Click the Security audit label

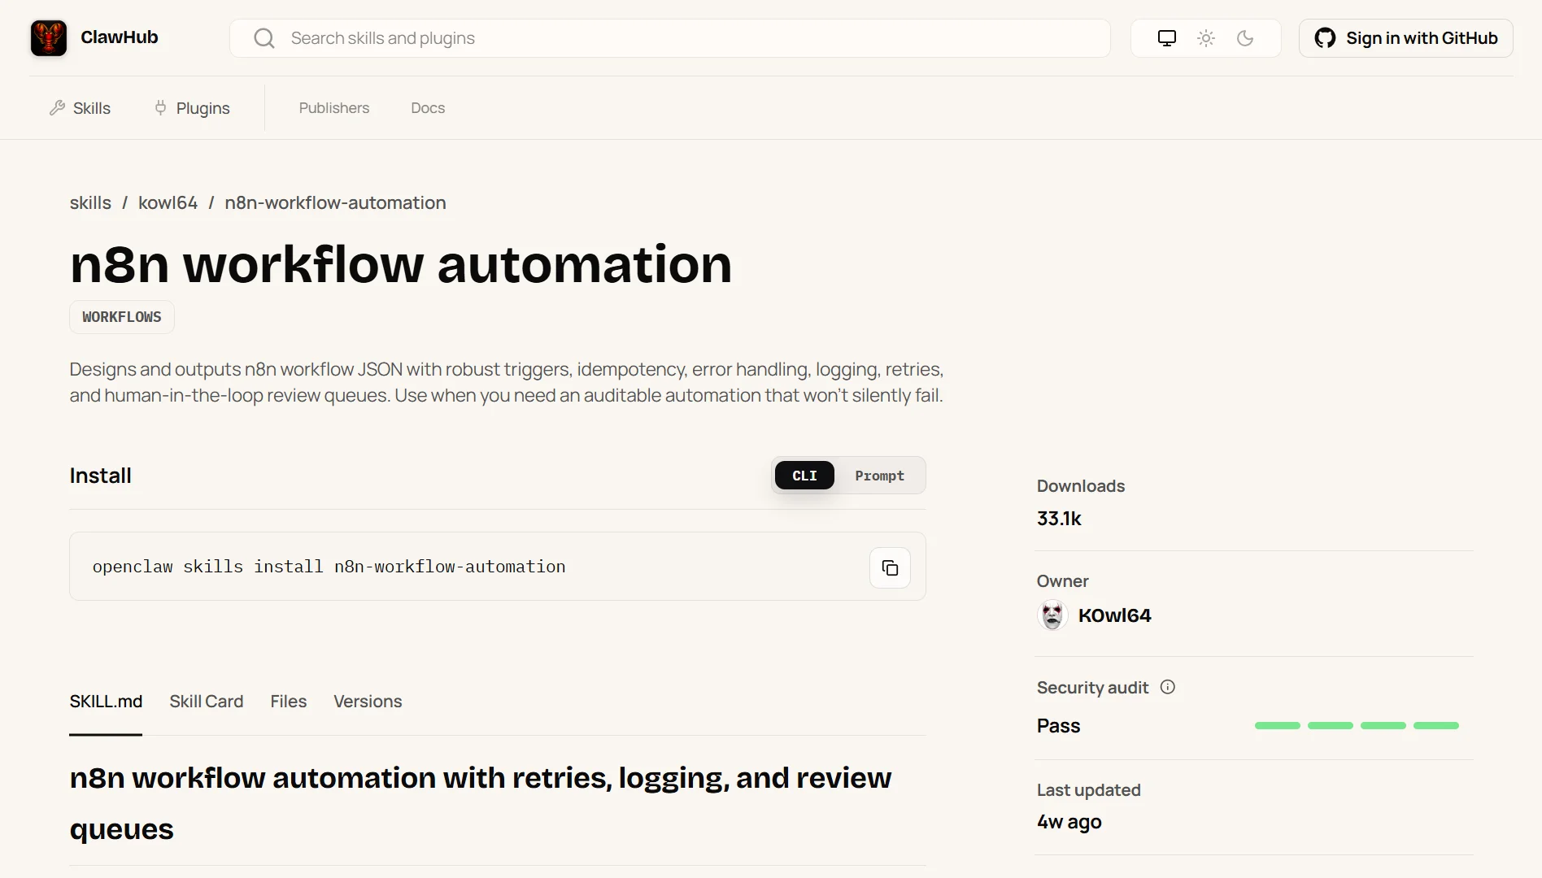coord(1092,688)
